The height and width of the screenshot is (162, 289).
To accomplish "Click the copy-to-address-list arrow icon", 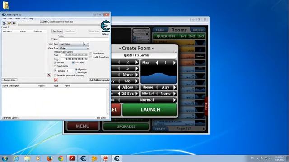I will (x=49, y=75).
